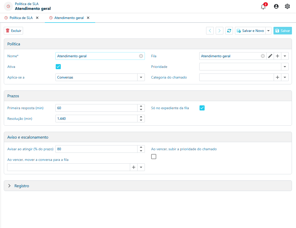Go to the previous record

point(210,31)
